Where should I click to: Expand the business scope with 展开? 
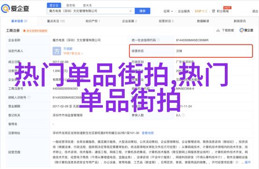pos(248,162)
